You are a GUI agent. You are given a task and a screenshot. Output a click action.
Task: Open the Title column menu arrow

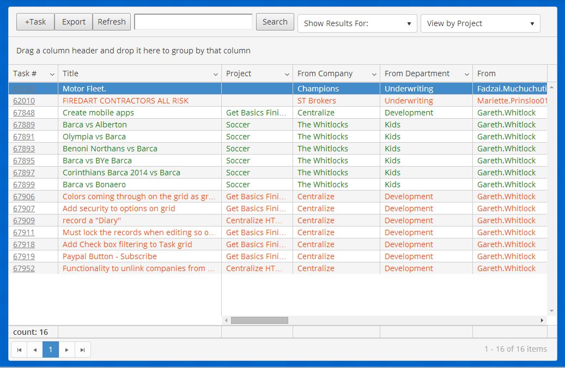[215, 74]
